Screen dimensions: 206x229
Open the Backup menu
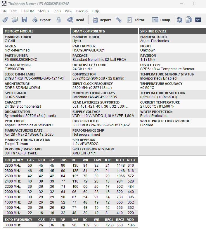click(82, 11)
